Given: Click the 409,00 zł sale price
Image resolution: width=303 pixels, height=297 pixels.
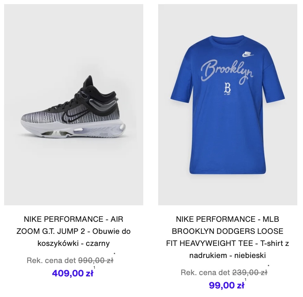Looking at the screenshot, I should 73,273.
